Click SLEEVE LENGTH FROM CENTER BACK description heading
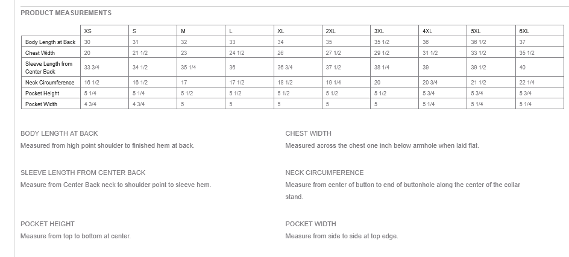This screenshot has height=257, width=569. tap(83, 173)
